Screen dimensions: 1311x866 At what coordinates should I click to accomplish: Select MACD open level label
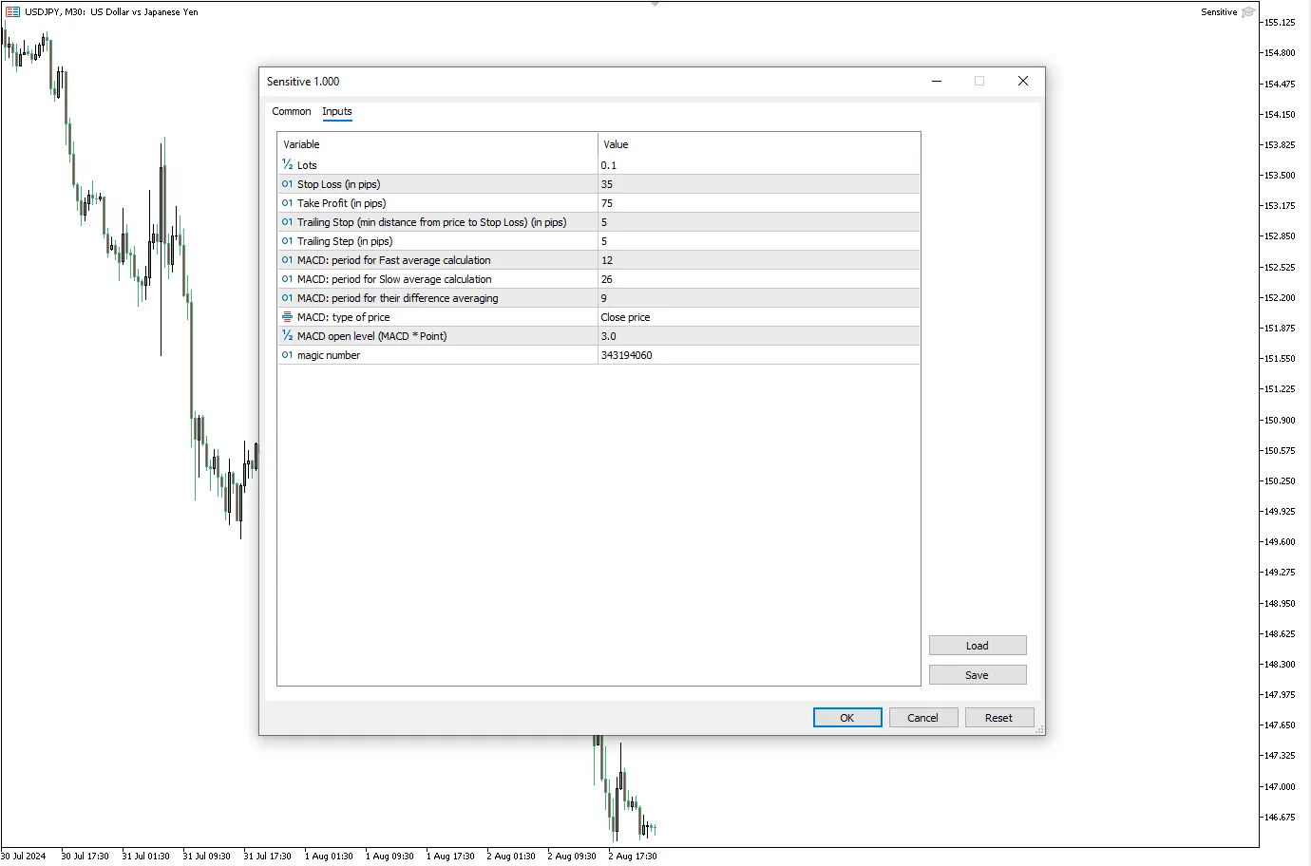click(x=372, y=336)
